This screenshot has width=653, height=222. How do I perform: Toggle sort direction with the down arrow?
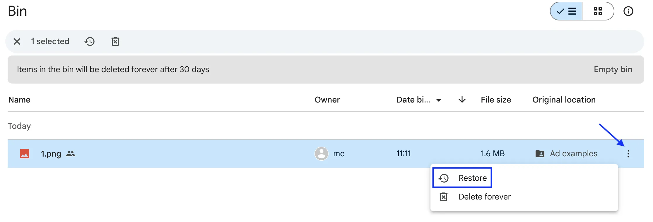(462, 100)
